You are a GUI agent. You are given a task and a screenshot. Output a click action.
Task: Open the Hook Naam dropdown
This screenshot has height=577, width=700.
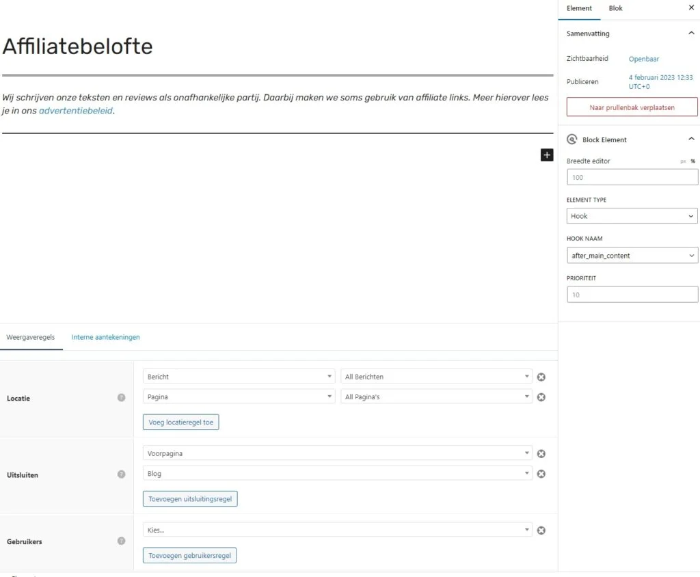[x=631, y=255]
